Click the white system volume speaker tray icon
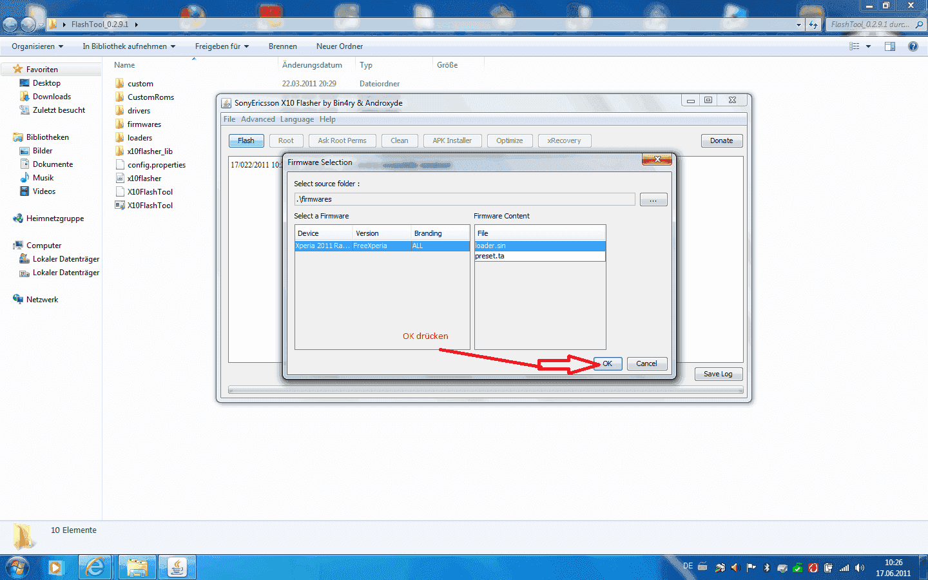This screenshot has width=928, height=580. [x=860, y=568]
